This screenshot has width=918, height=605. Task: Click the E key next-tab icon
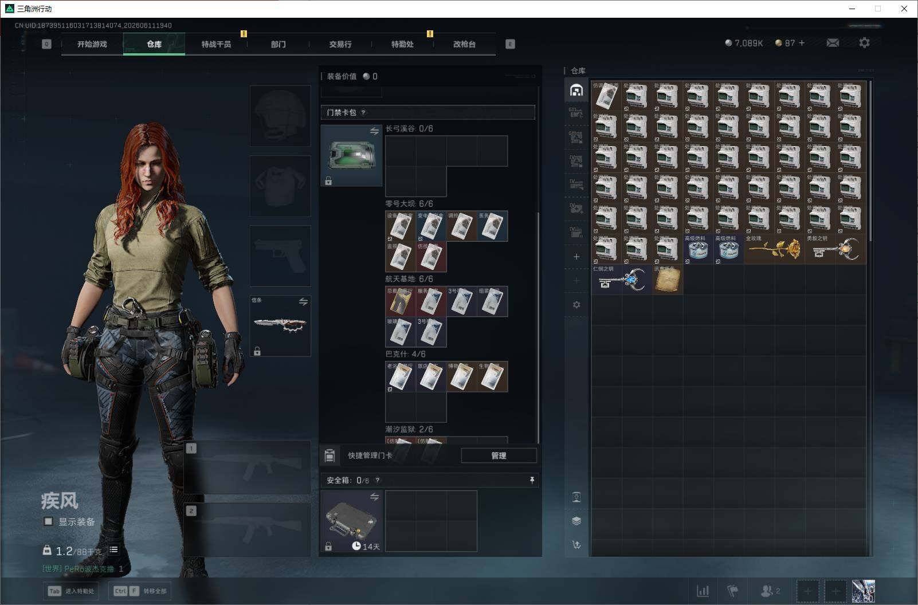click(x=510, y=44)
